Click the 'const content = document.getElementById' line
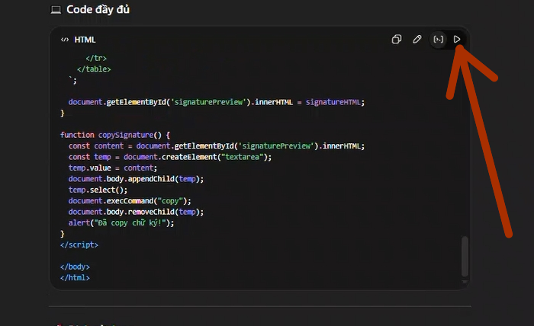 click(x=217, y=146)
